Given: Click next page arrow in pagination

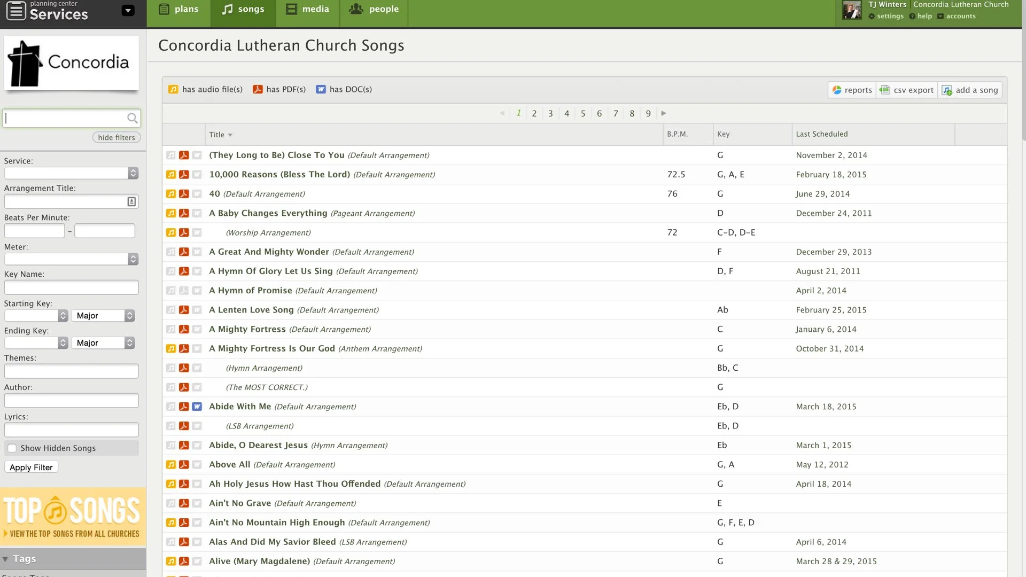Looking at the screenshot, I should [x=664, y=113].
